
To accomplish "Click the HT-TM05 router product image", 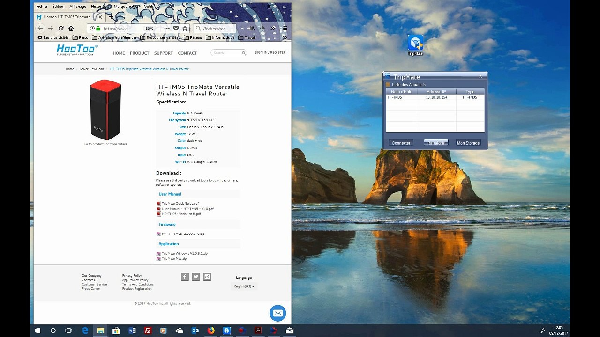I will [x=105, y=110].
